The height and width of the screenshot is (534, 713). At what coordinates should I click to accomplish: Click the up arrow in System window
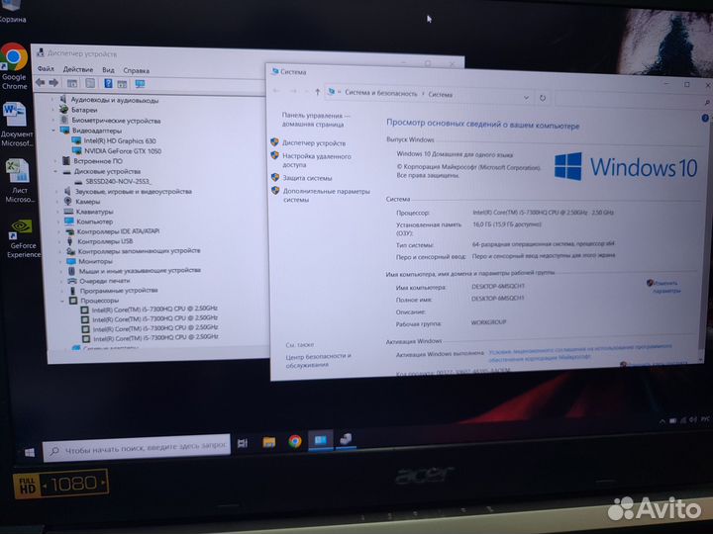(318, 92)
